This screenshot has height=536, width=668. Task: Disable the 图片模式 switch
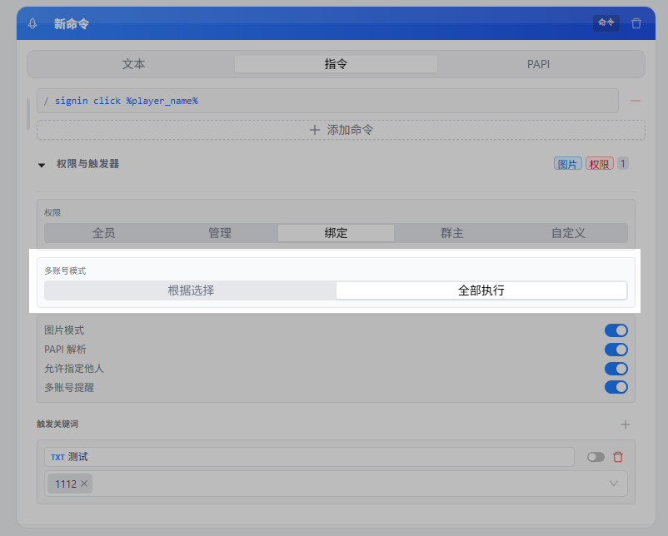click(616, 330)
